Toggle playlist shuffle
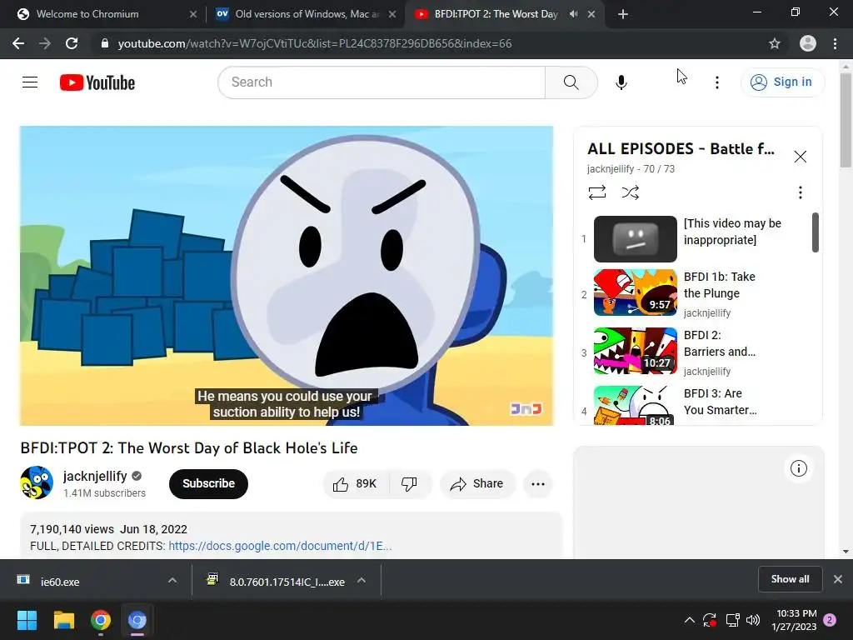The image size is (853, 640). [630, 192]
